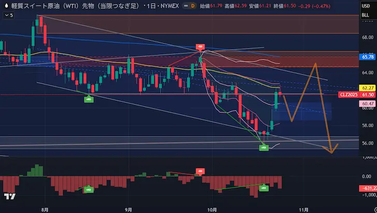Click the October green +RD label in histogram pane
The image size is (377, 213).
[x=264, y=188]
